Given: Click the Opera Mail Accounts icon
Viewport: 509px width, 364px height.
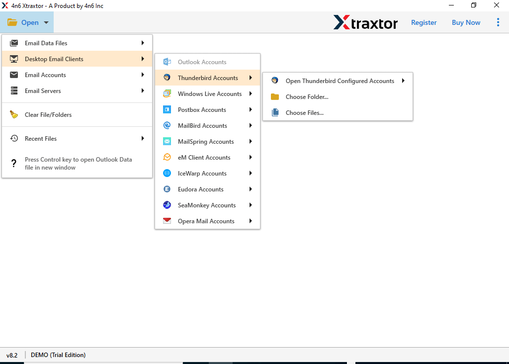Looking at the screenshot, I should [167, 221].
